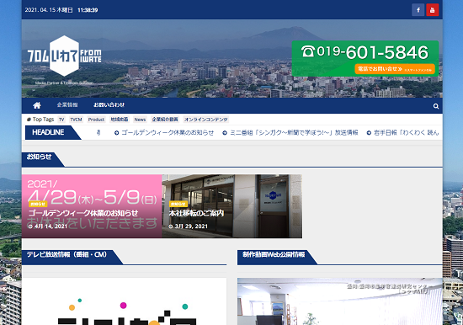
Task: Open the お問い合わせ menu item
Action: (109, 105)
